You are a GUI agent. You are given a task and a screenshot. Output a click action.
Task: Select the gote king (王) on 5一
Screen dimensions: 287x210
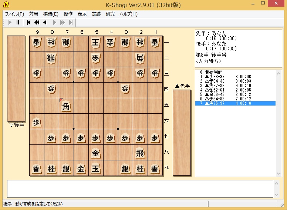(x=96, y=43)
